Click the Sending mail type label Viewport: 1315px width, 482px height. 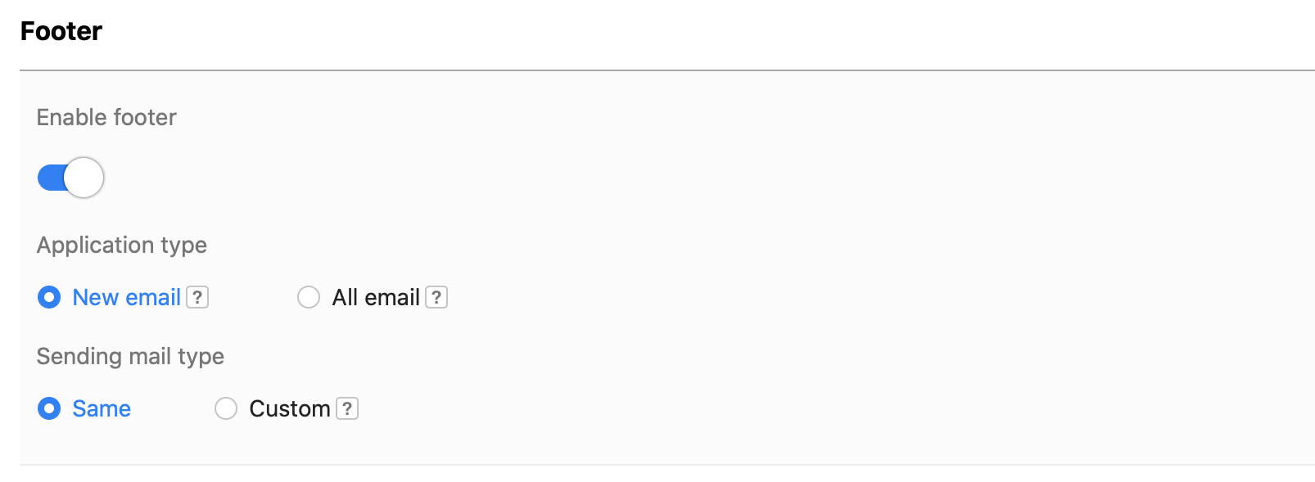[x=130, y=357]
